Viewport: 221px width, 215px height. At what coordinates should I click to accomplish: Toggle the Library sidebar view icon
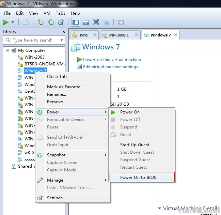pyautogui.click(x=76, y=22)
